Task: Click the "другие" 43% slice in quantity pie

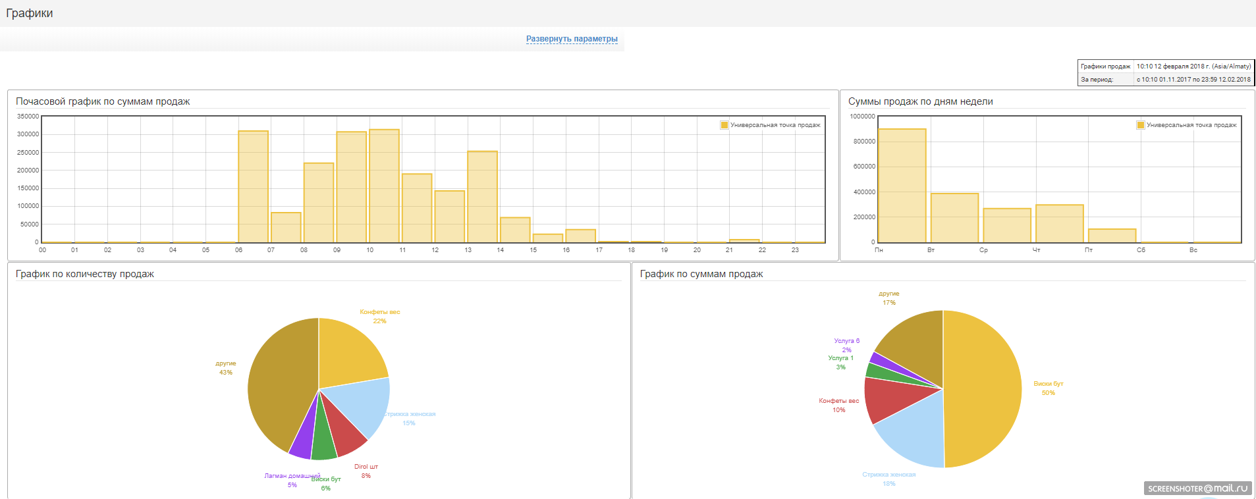Action: pyautogui.click(x=280, y=388)
